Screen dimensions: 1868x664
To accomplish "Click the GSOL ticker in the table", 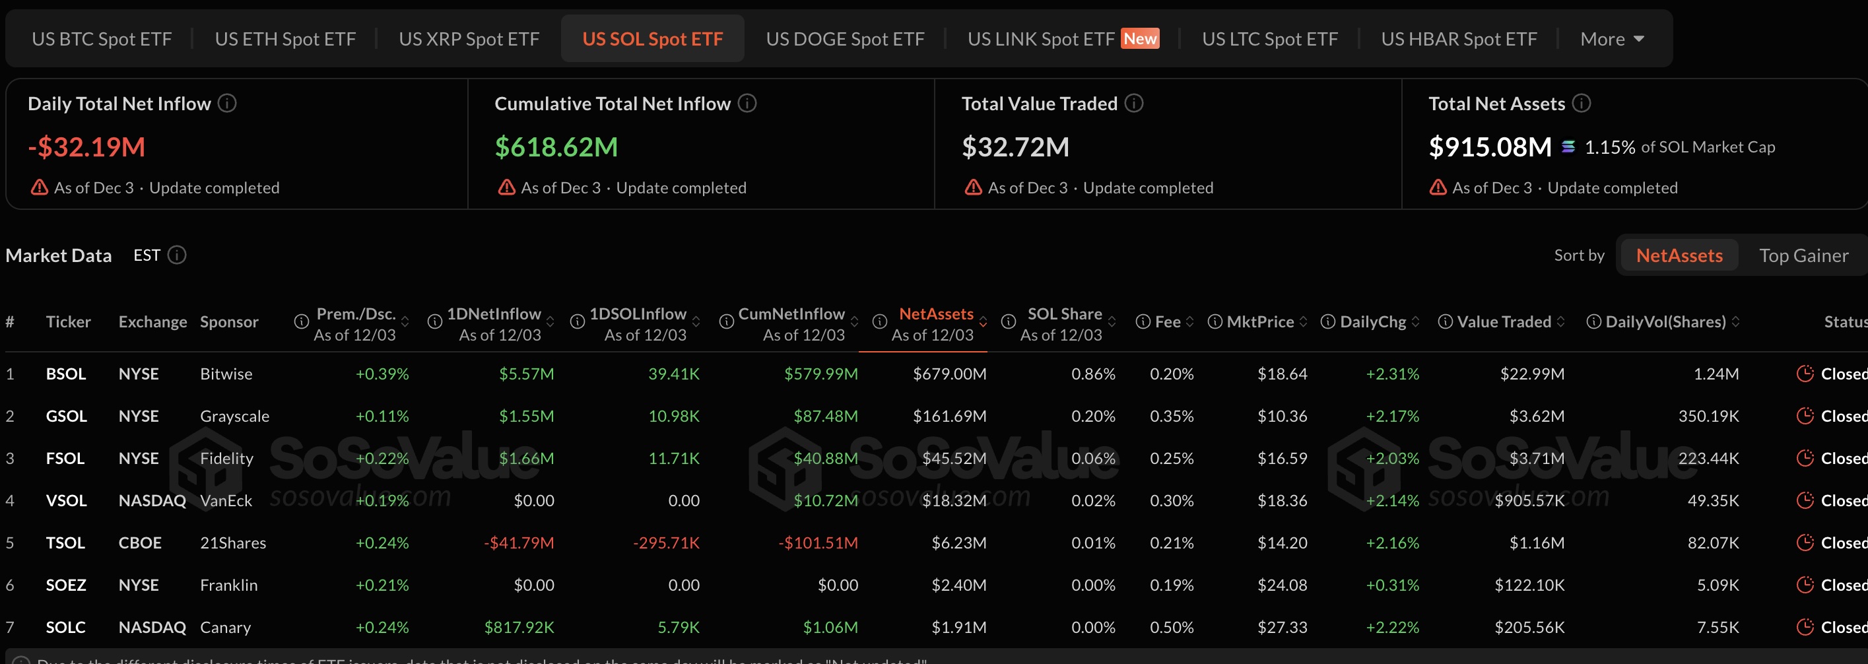I will tap(66, 416).
